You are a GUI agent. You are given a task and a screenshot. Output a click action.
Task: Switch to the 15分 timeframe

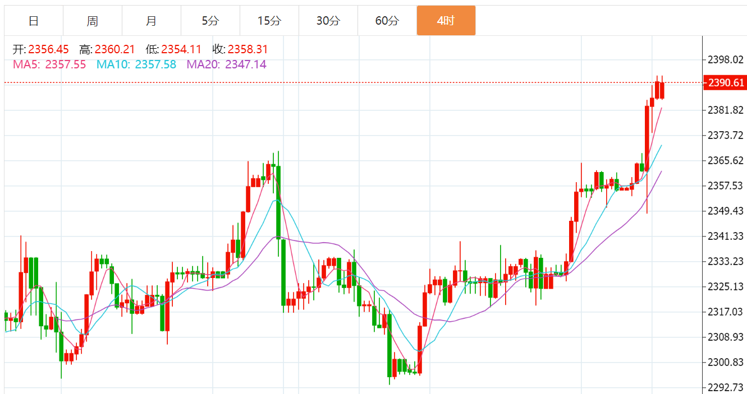tap(269, 21)
